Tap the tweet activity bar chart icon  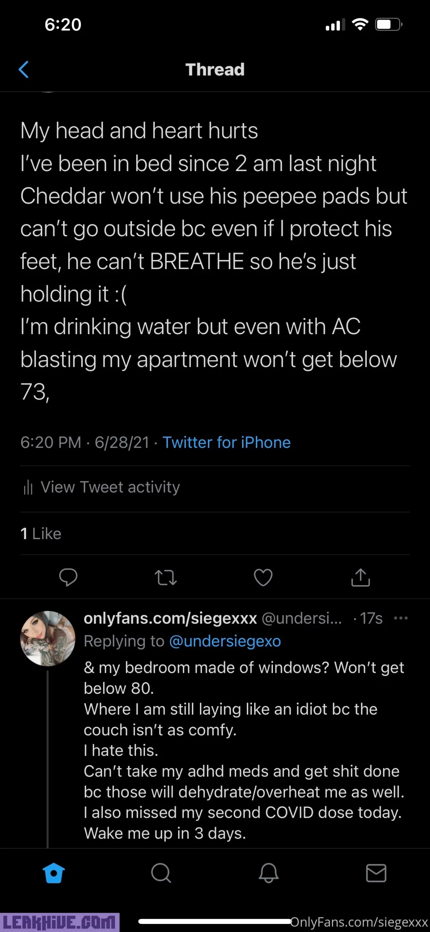point(28,487)
